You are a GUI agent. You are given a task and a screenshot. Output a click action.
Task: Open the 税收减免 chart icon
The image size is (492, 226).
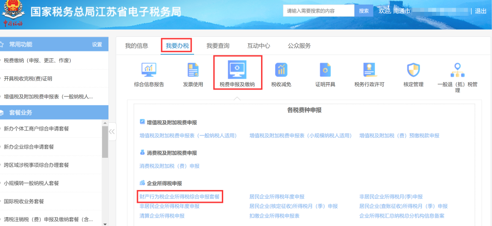(281, 70)
